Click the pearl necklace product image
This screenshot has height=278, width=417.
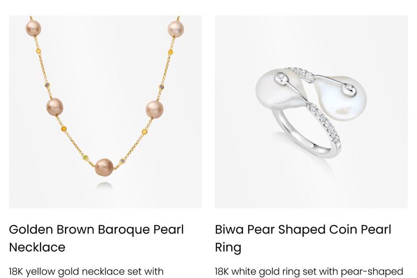tap(105, 112)
